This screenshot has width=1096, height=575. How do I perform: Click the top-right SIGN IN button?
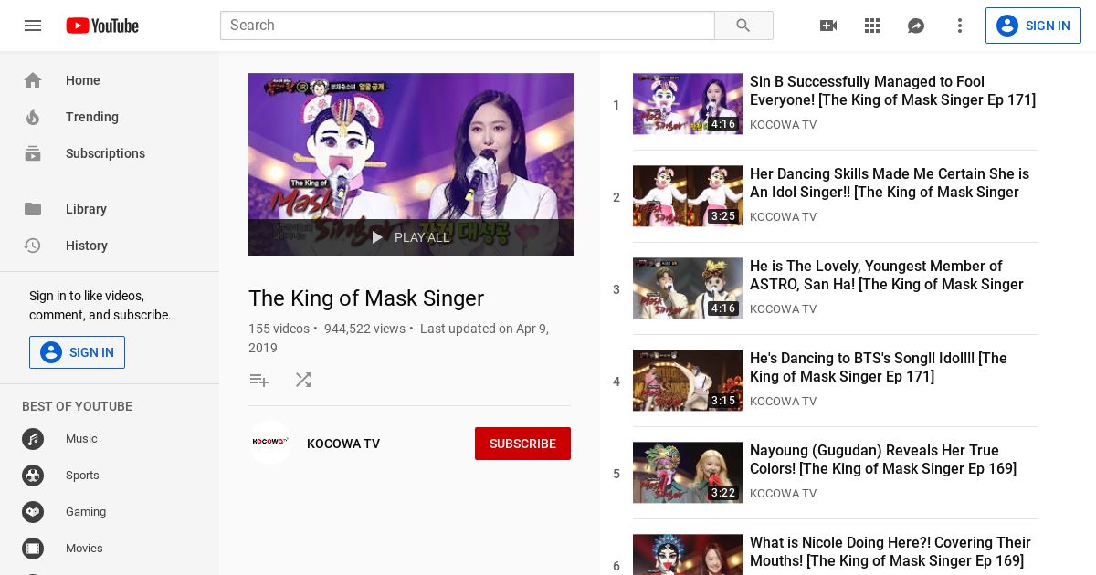point(1033,26)
